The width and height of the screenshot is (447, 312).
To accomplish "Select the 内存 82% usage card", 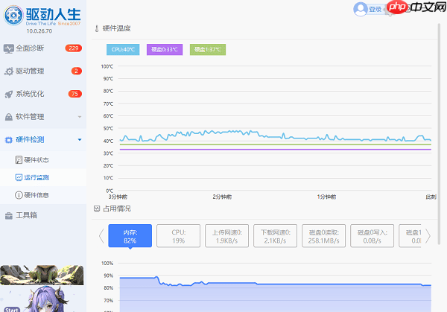I will [130, 236].
